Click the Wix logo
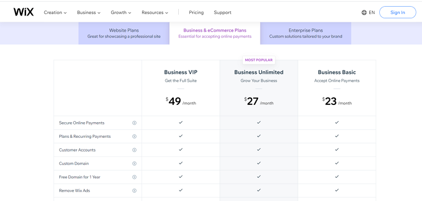The width and height of the screenshot is (422, 201). point(24,12)
